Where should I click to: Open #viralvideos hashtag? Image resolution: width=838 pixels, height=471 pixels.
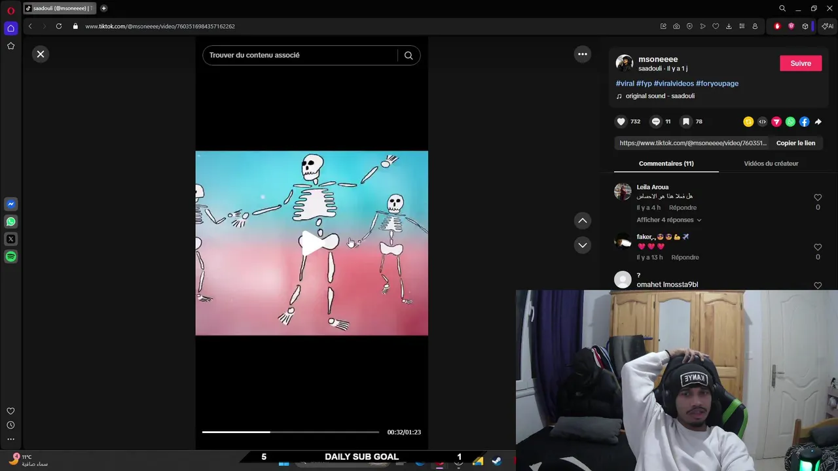pos(674,84)
